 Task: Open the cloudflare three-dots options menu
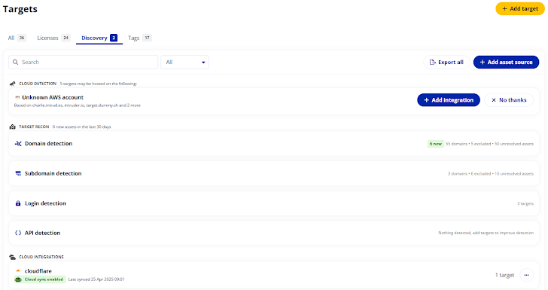click(526, 275)
